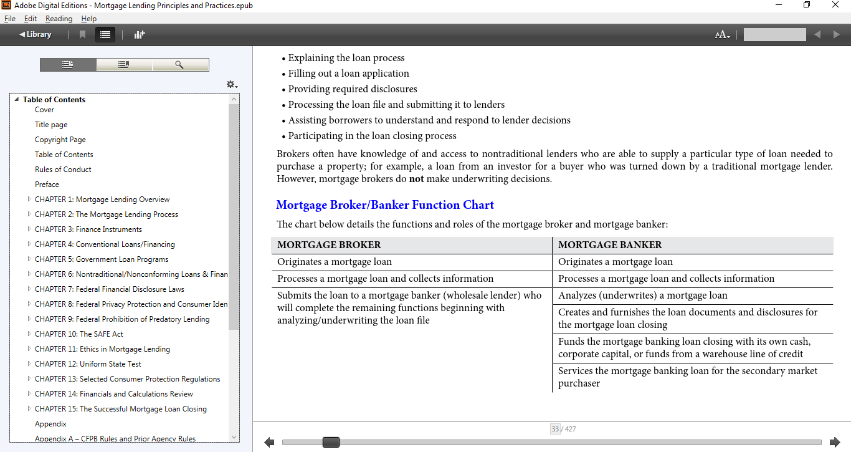Select CHAPTER 10: The SAFE Act title
Viewport: 851px width, 452px height.
pos(79,334)
